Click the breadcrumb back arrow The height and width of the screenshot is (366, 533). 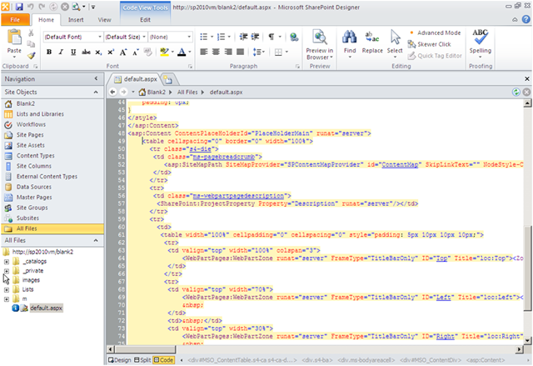(113, 92)
